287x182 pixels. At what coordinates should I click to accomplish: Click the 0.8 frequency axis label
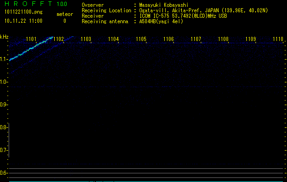click(x=3, y=127)
